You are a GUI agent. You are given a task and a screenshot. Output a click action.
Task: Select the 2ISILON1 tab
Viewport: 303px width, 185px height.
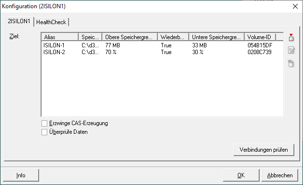click(19, 21)
